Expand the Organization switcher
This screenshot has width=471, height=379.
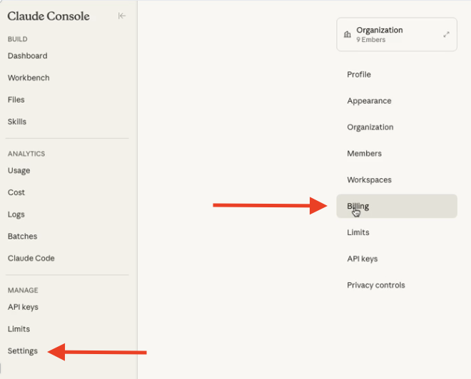coord(446,34)
